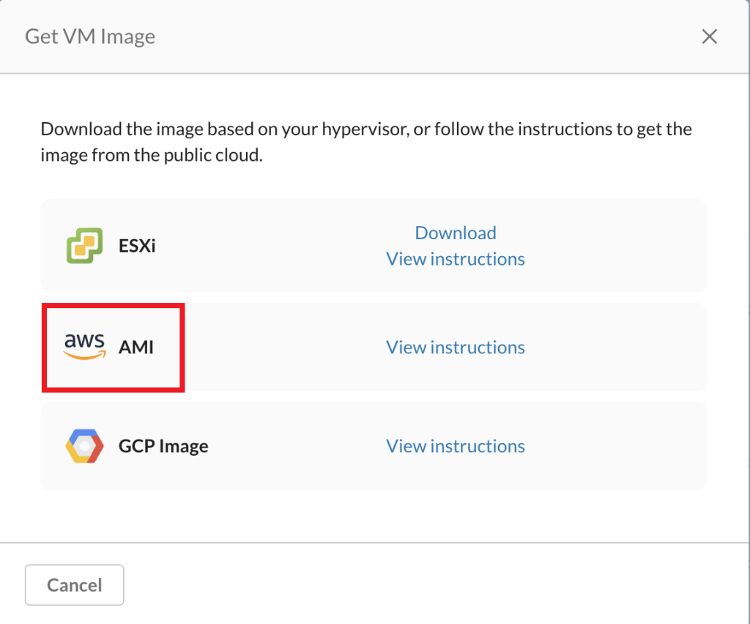View instructions for ESXi
This screenshot has width=750, height=624.
pos(456,259)
